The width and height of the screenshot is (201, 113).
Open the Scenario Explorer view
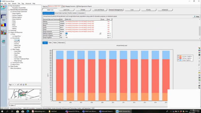(x=3, y=34)
